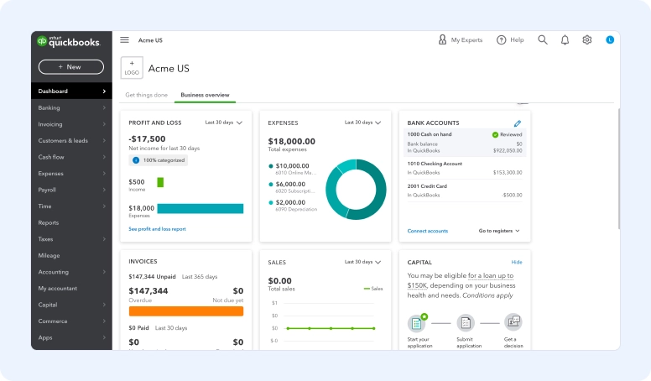The height and width of the screenshot is (381, 651).
Task: Click the loan up to $150K link
Action: point(461,280)
